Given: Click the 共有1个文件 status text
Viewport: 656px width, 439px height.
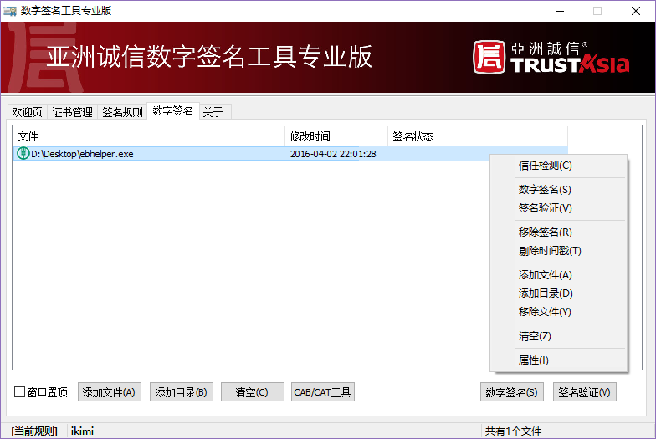Looking at the screenshot, I should 513,431.
